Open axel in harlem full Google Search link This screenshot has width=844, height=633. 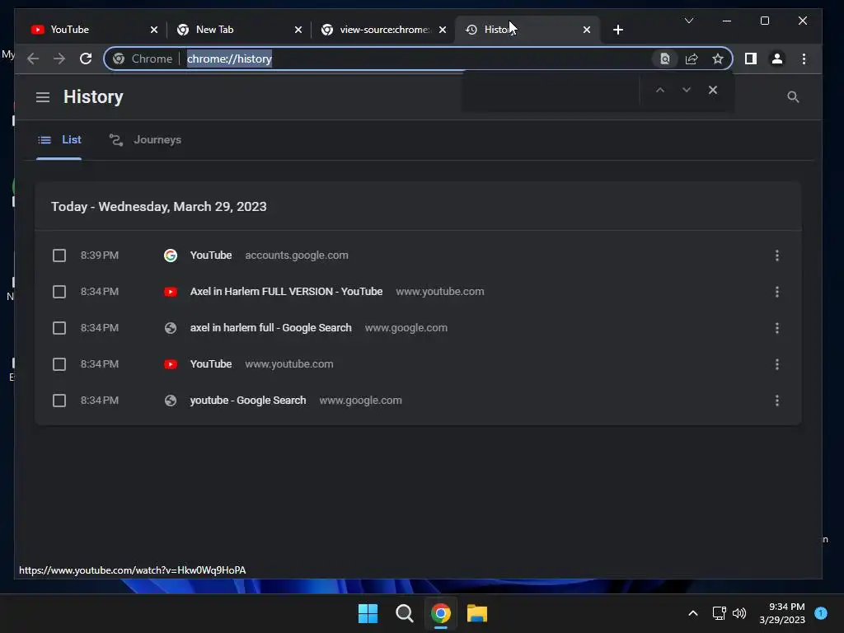(270, 328)
